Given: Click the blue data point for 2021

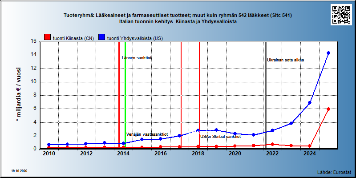Looking at the screenshot, I should point(254,135).
